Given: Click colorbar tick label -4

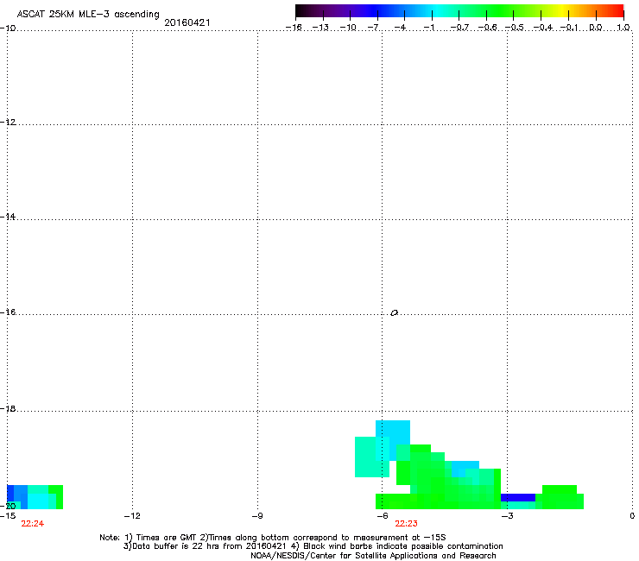Looking at the screenshot, I should click(x=400, y=28).
